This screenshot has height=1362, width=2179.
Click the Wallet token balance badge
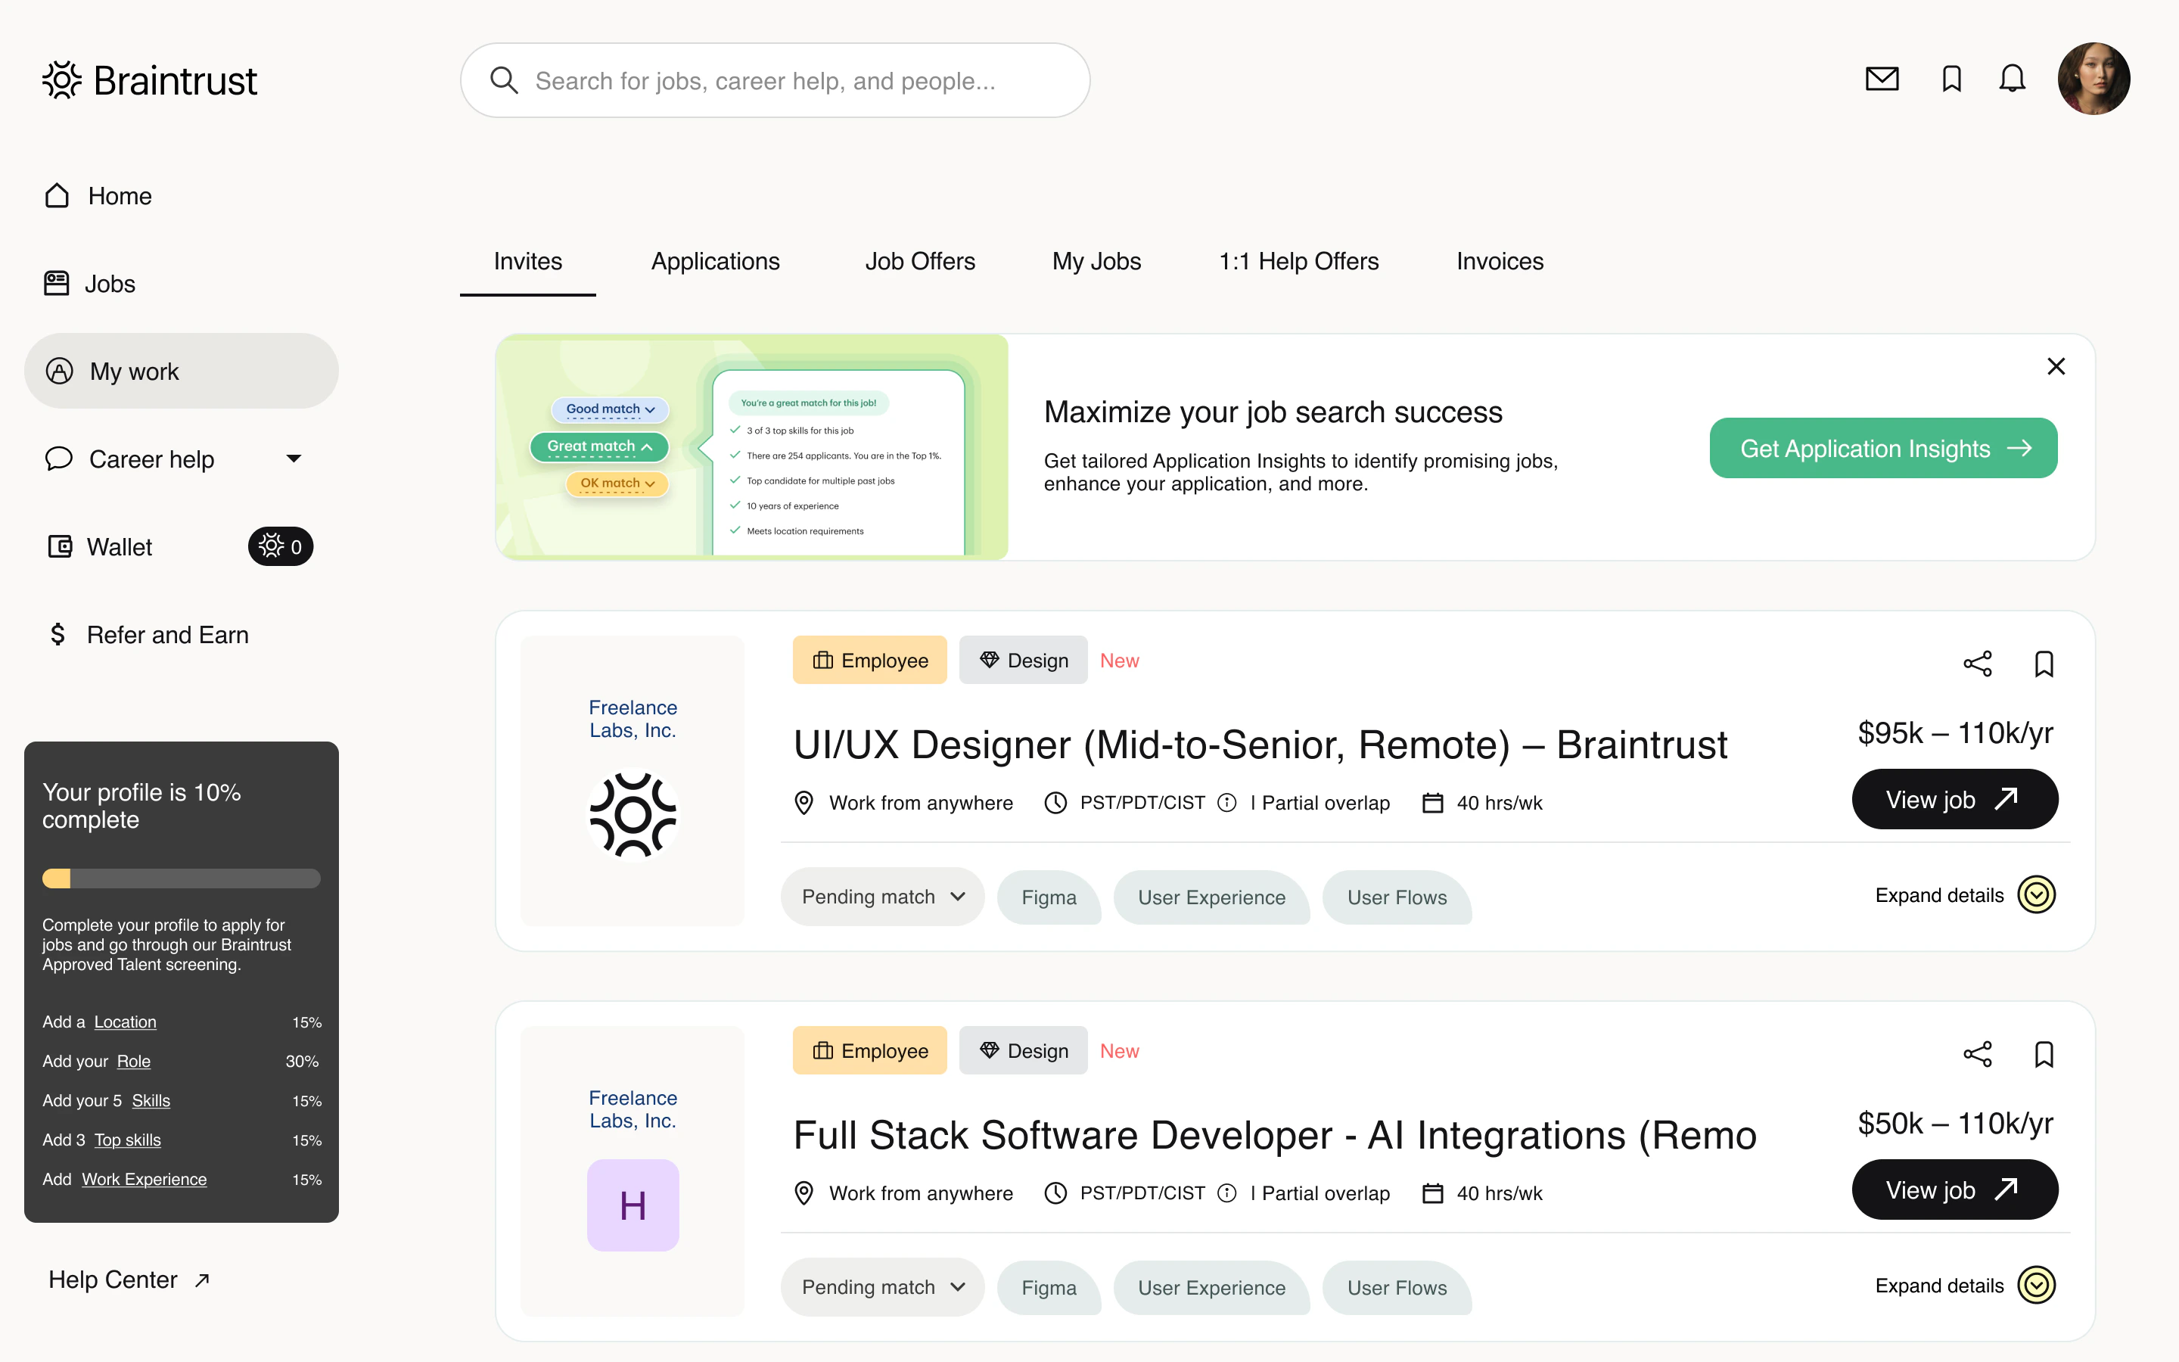(x=280, y=547)
